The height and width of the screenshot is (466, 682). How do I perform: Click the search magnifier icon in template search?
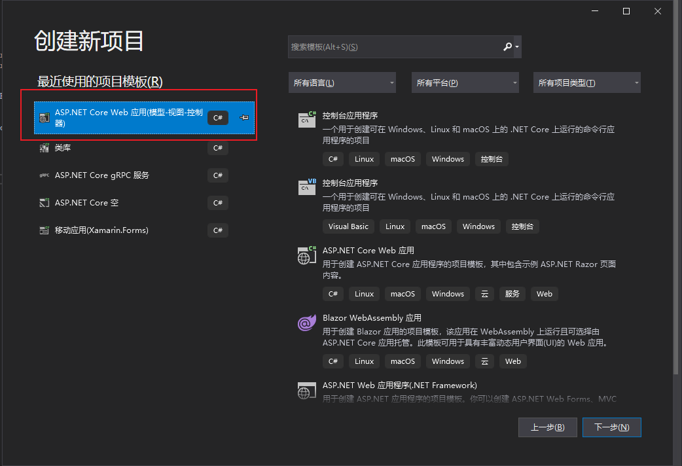click(x=507, y=47)
